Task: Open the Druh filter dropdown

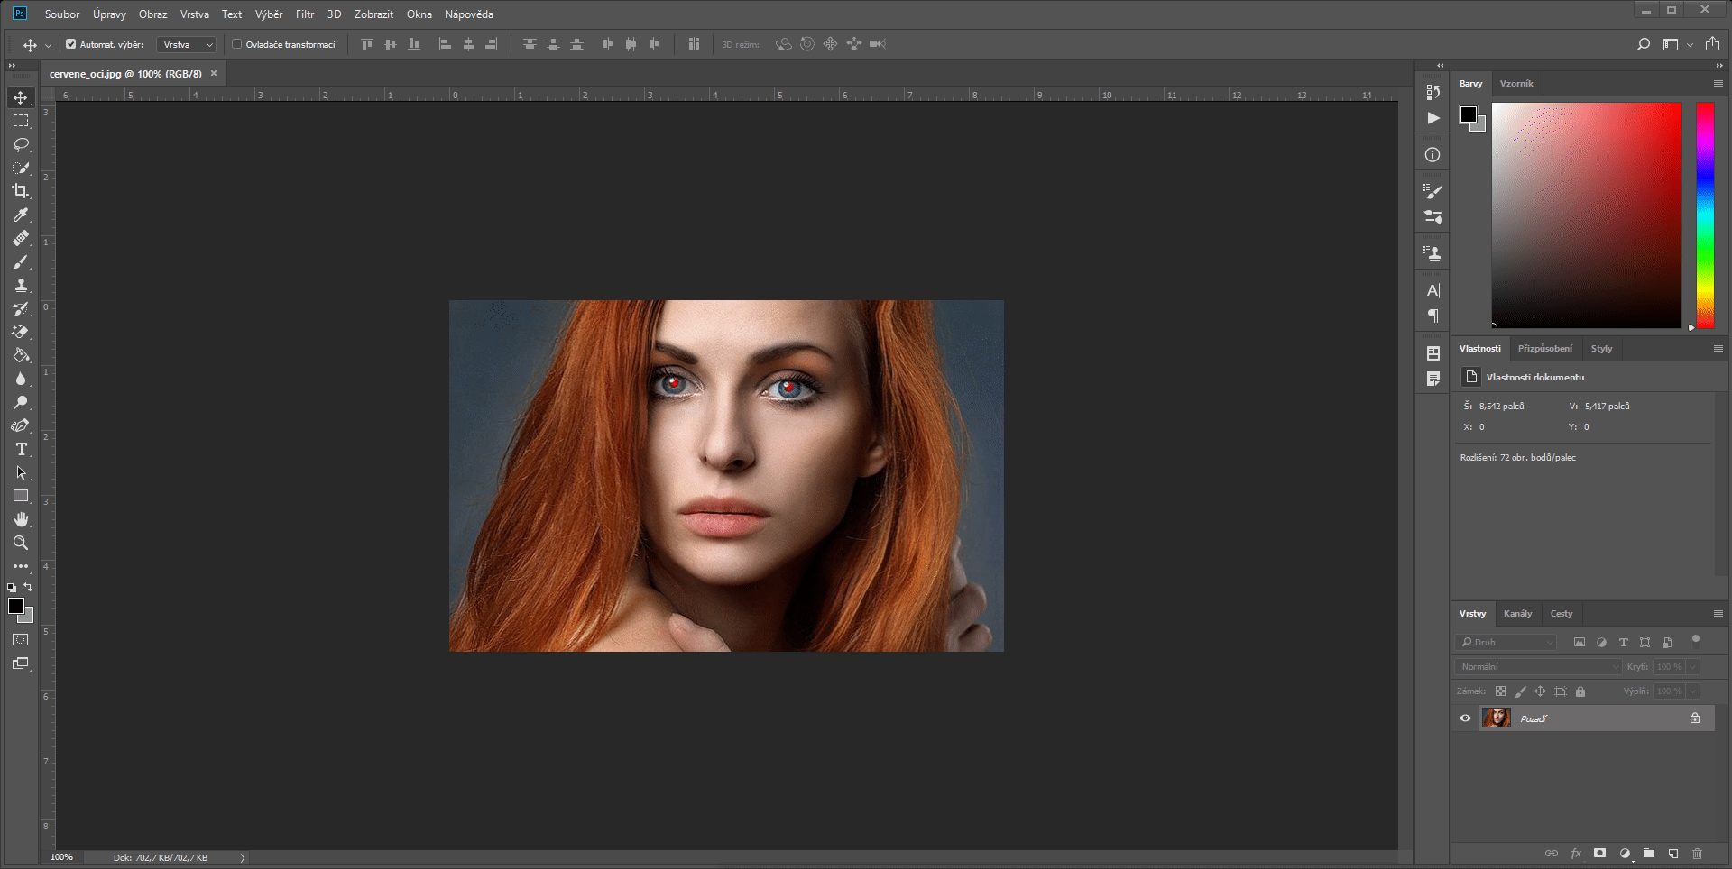Action: (1505, 642)
